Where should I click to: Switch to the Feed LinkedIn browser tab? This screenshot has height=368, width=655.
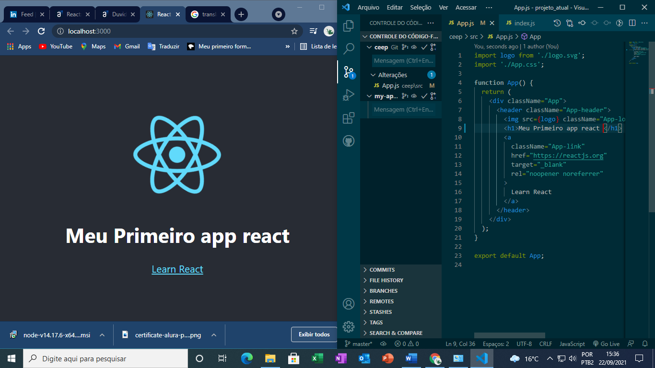pos(27,14)
